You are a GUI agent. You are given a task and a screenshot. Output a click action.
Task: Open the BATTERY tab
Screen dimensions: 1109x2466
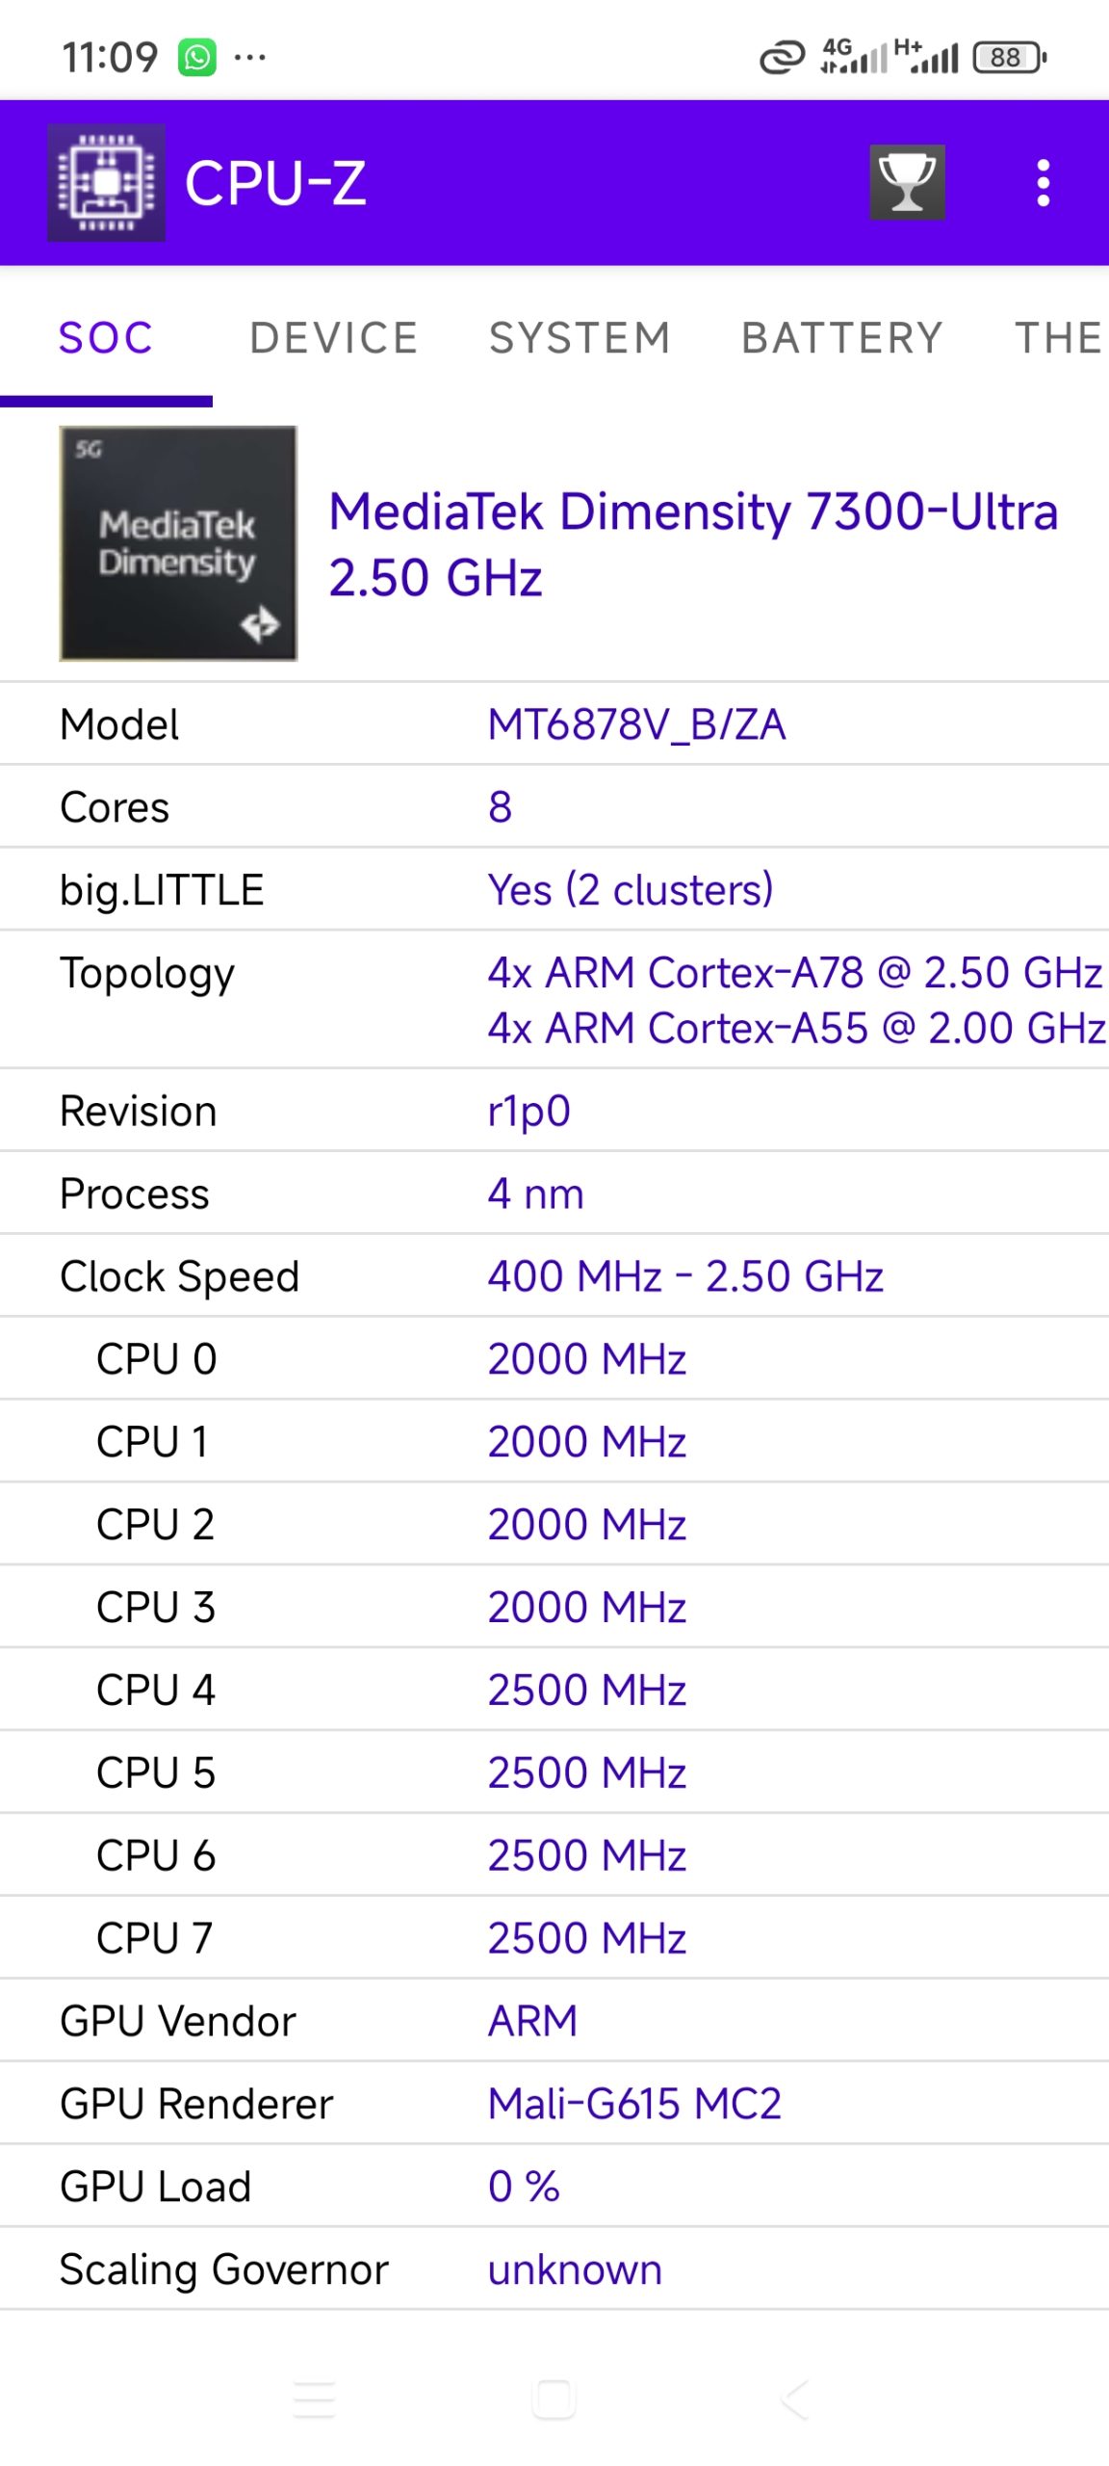click(841, 338)
